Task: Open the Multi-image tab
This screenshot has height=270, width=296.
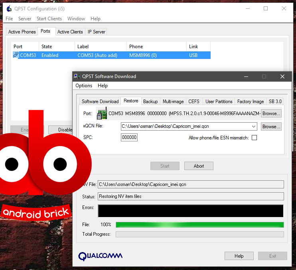Action: coord(173,102)
